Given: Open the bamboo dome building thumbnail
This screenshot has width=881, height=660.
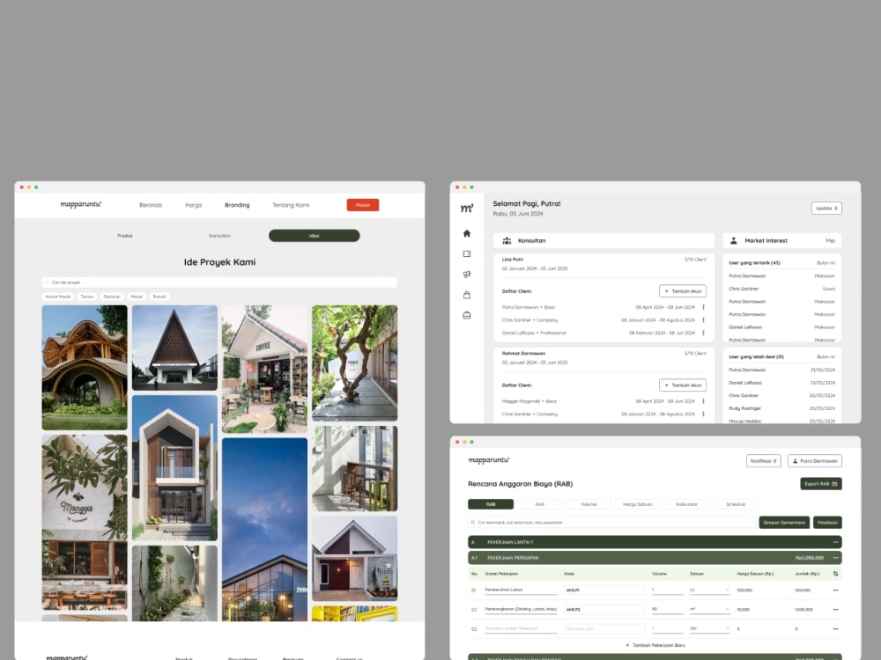Looking at the screenshot, I should 85,368.
